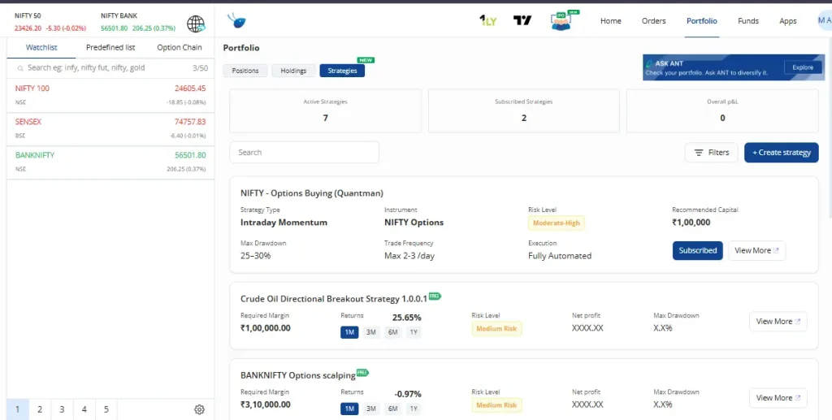Select 1Y returns for BANKNIFTY scalping
Image resolution: width=832 pixels, height=420 pixels.
pos(414,409)
